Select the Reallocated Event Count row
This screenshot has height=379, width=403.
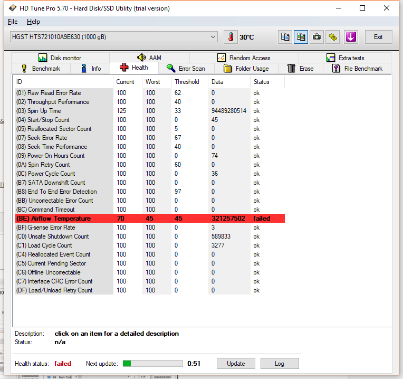point(150,254)
